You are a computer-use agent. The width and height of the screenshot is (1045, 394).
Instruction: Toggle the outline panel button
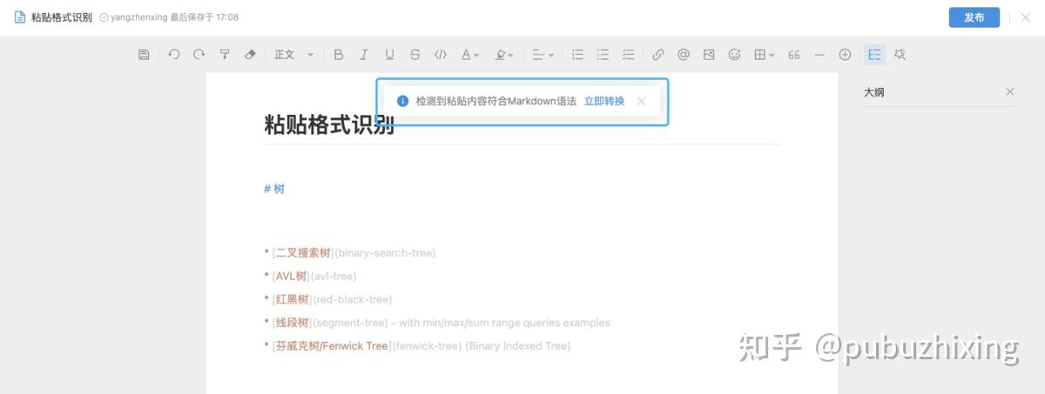coord(874,55)
